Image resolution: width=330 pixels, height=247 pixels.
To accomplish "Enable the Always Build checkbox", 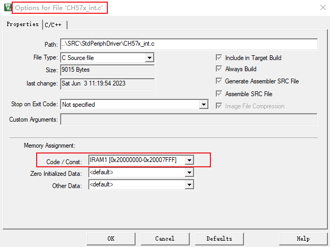I will tap(219, 70).
